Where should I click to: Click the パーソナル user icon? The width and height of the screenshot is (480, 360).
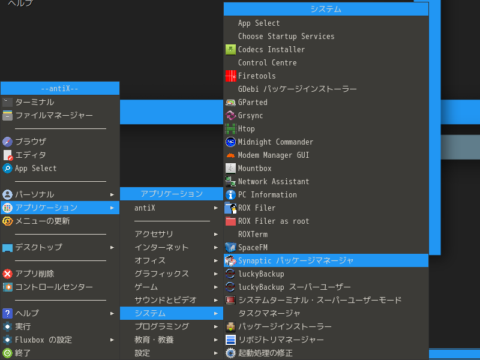pyautogui.click(x=7, y=194)
